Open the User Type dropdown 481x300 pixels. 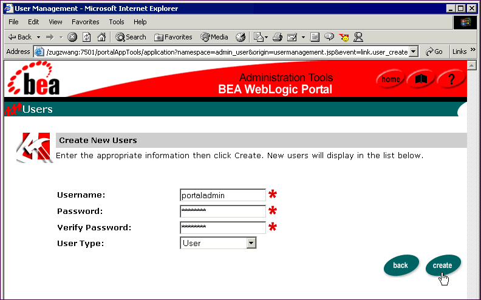[x=218, y=243]
